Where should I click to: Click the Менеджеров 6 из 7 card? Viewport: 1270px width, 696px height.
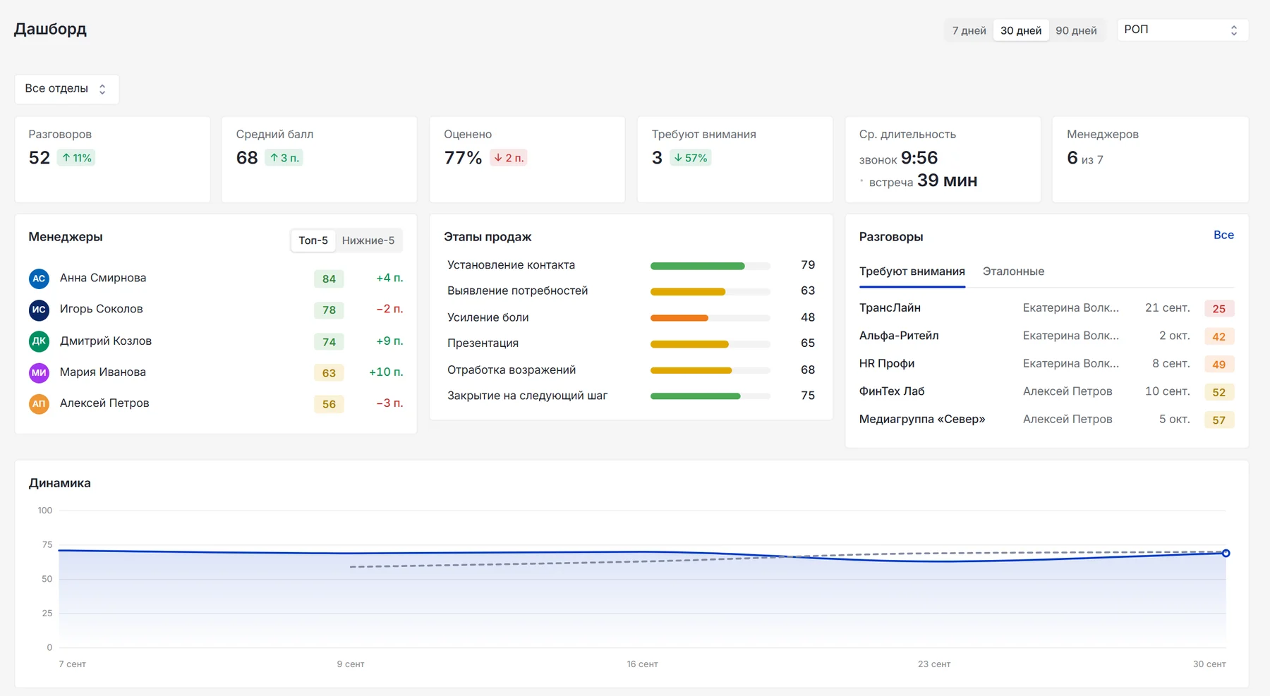coord(1150,160)
